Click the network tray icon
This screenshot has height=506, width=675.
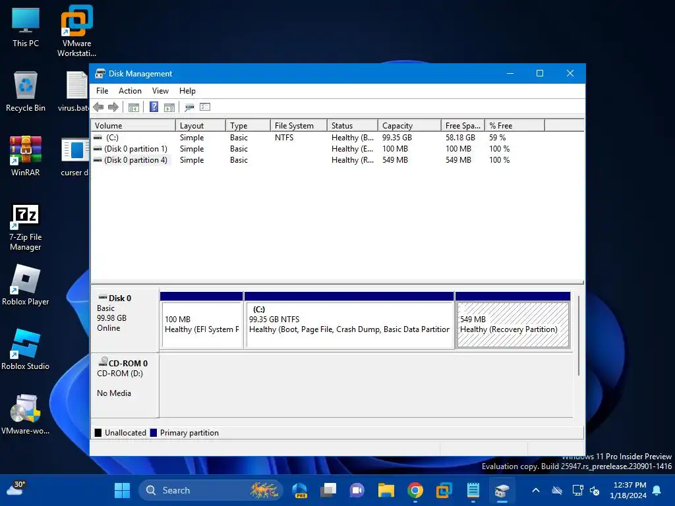[577, 490]
